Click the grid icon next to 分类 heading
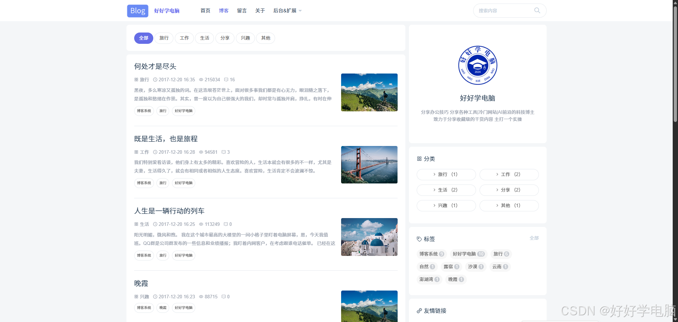678x322 pixels. pos(419,159)
